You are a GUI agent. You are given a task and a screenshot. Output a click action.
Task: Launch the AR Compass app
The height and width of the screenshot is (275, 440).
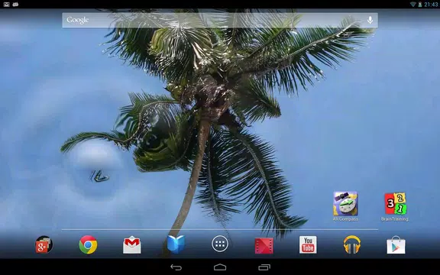pyautogui.click(x=345, y=206)
